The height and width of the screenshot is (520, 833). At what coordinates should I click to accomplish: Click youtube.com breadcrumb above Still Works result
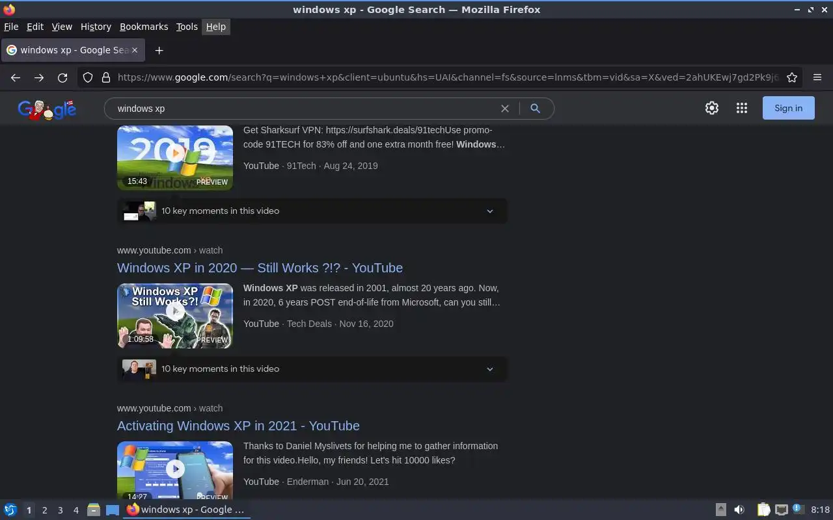[170, 250]
